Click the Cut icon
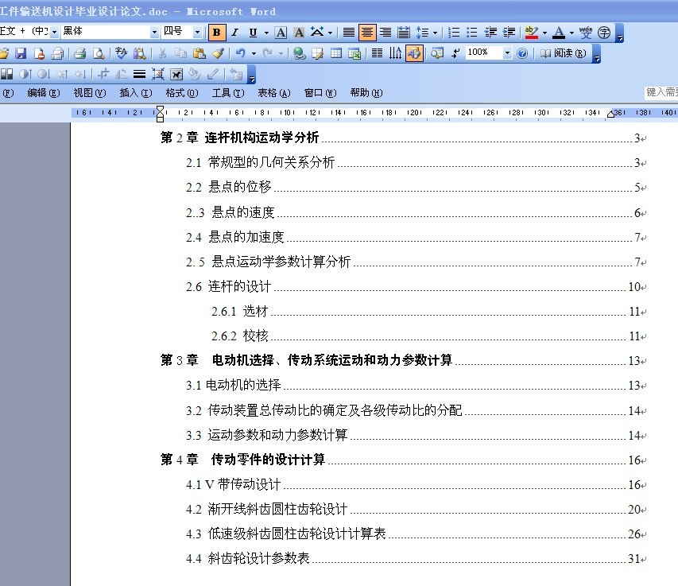This screenshot has height=586, width=678. (163, 53)
